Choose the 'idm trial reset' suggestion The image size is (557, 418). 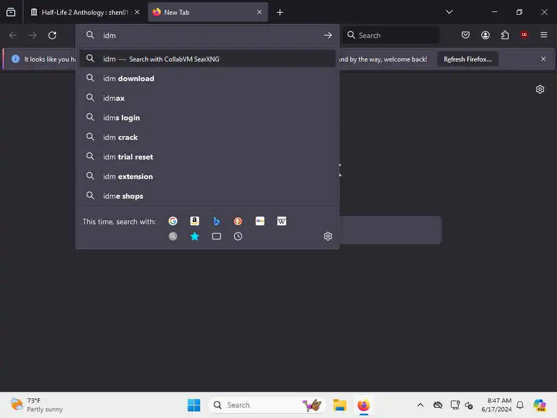tap(207, 157)
